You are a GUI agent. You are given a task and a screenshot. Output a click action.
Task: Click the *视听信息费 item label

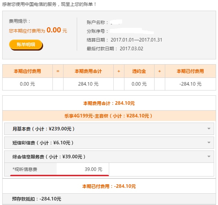click(x=25, y=169)
